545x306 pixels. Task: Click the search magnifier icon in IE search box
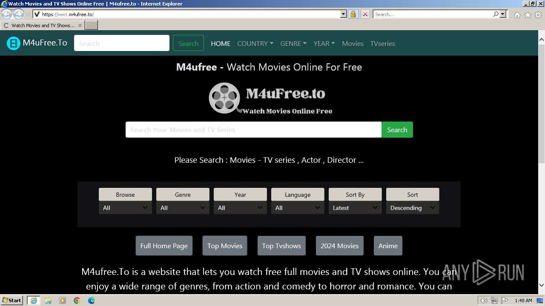pos(496,14)
